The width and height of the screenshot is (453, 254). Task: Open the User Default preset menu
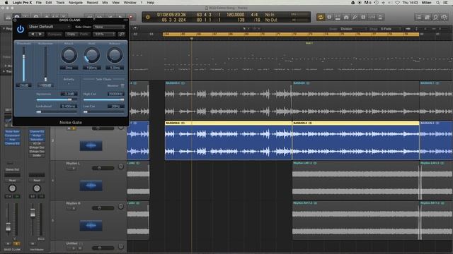pyautogui.click(x=50, y=27)
